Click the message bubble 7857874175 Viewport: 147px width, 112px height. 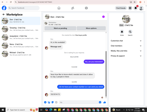[x=55, y=94]
